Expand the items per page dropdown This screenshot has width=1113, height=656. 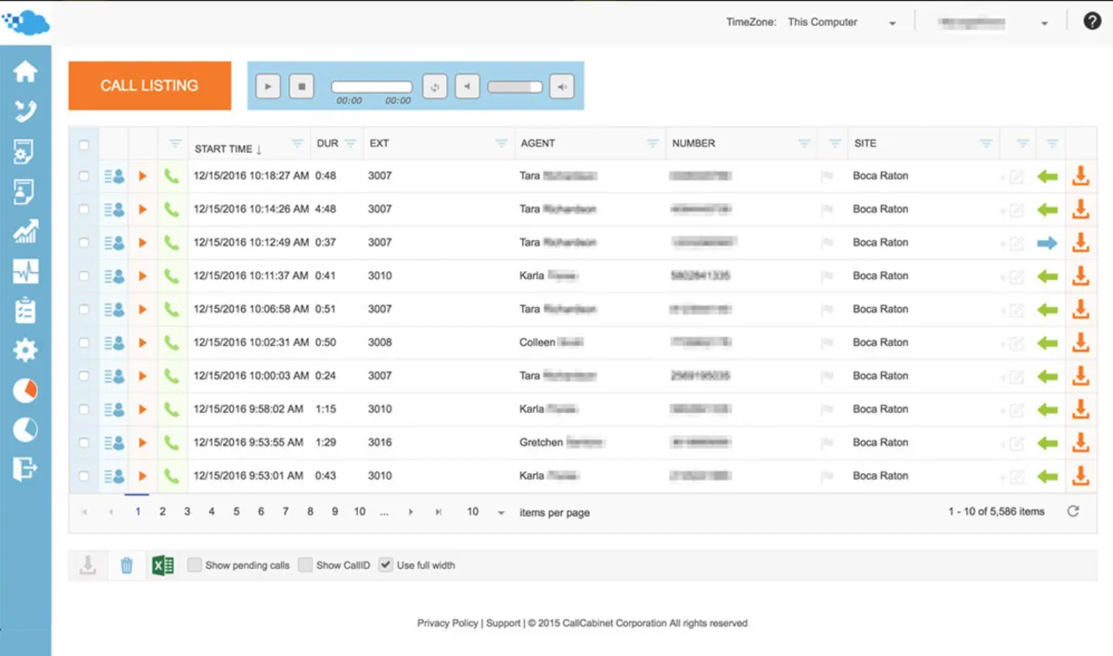(501, 512)
